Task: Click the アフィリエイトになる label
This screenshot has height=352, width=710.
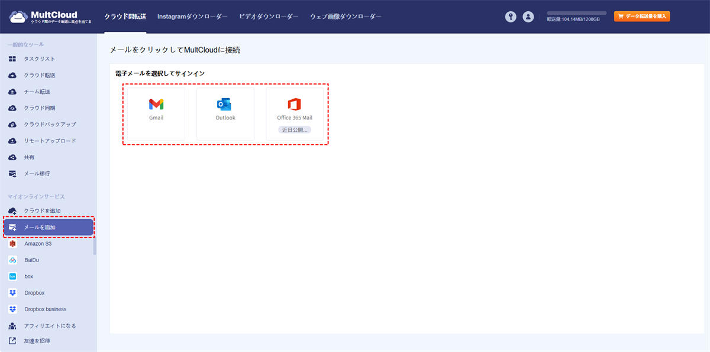Action: [50, 326]
